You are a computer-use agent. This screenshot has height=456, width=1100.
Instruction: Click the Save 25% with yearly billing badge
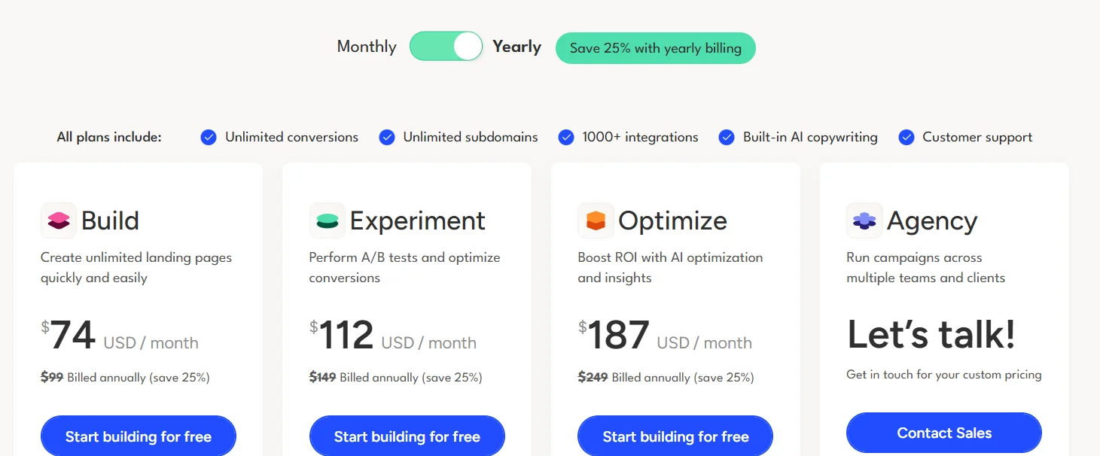pyautogui.click(x=655, y=48)
